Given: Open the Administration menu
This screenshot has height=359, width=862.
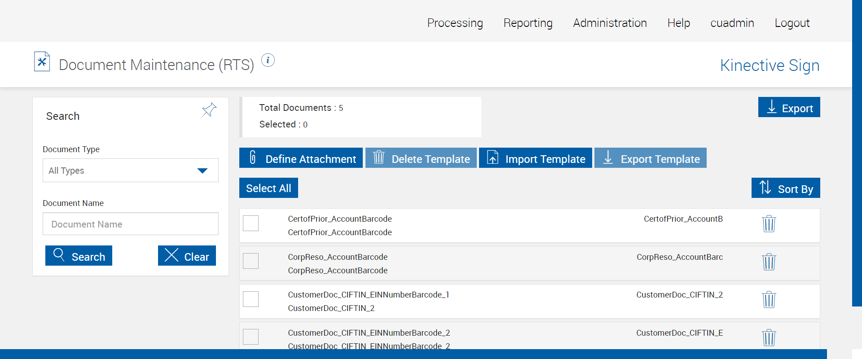Looking at the screenshot, I should 610,23.
